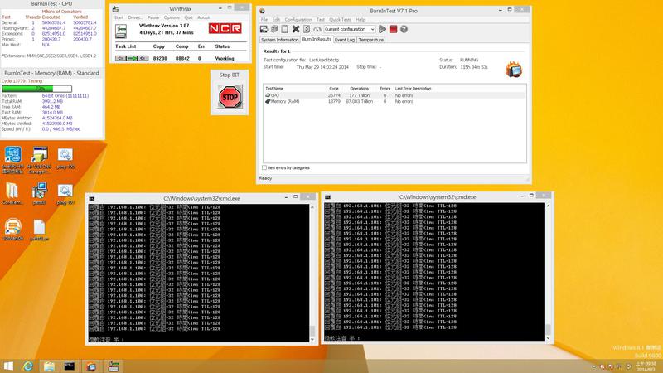Click the Last Error Description column header
663x373 pixels.
pyautogui.click(x=413, y=89)
